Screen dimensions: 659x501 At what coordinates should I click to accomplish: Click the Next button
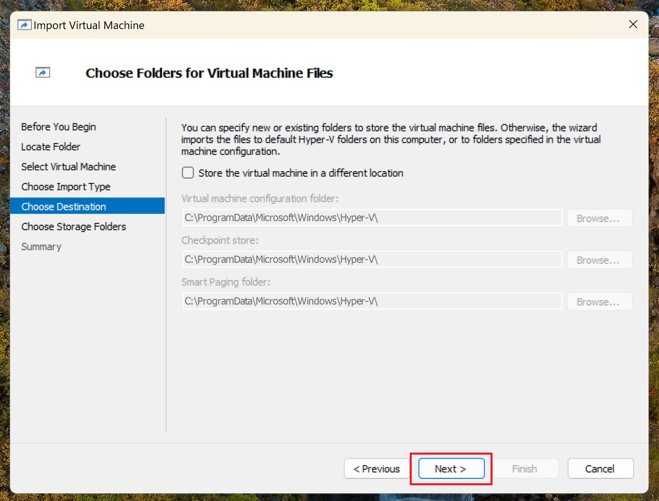click(451, 469)
